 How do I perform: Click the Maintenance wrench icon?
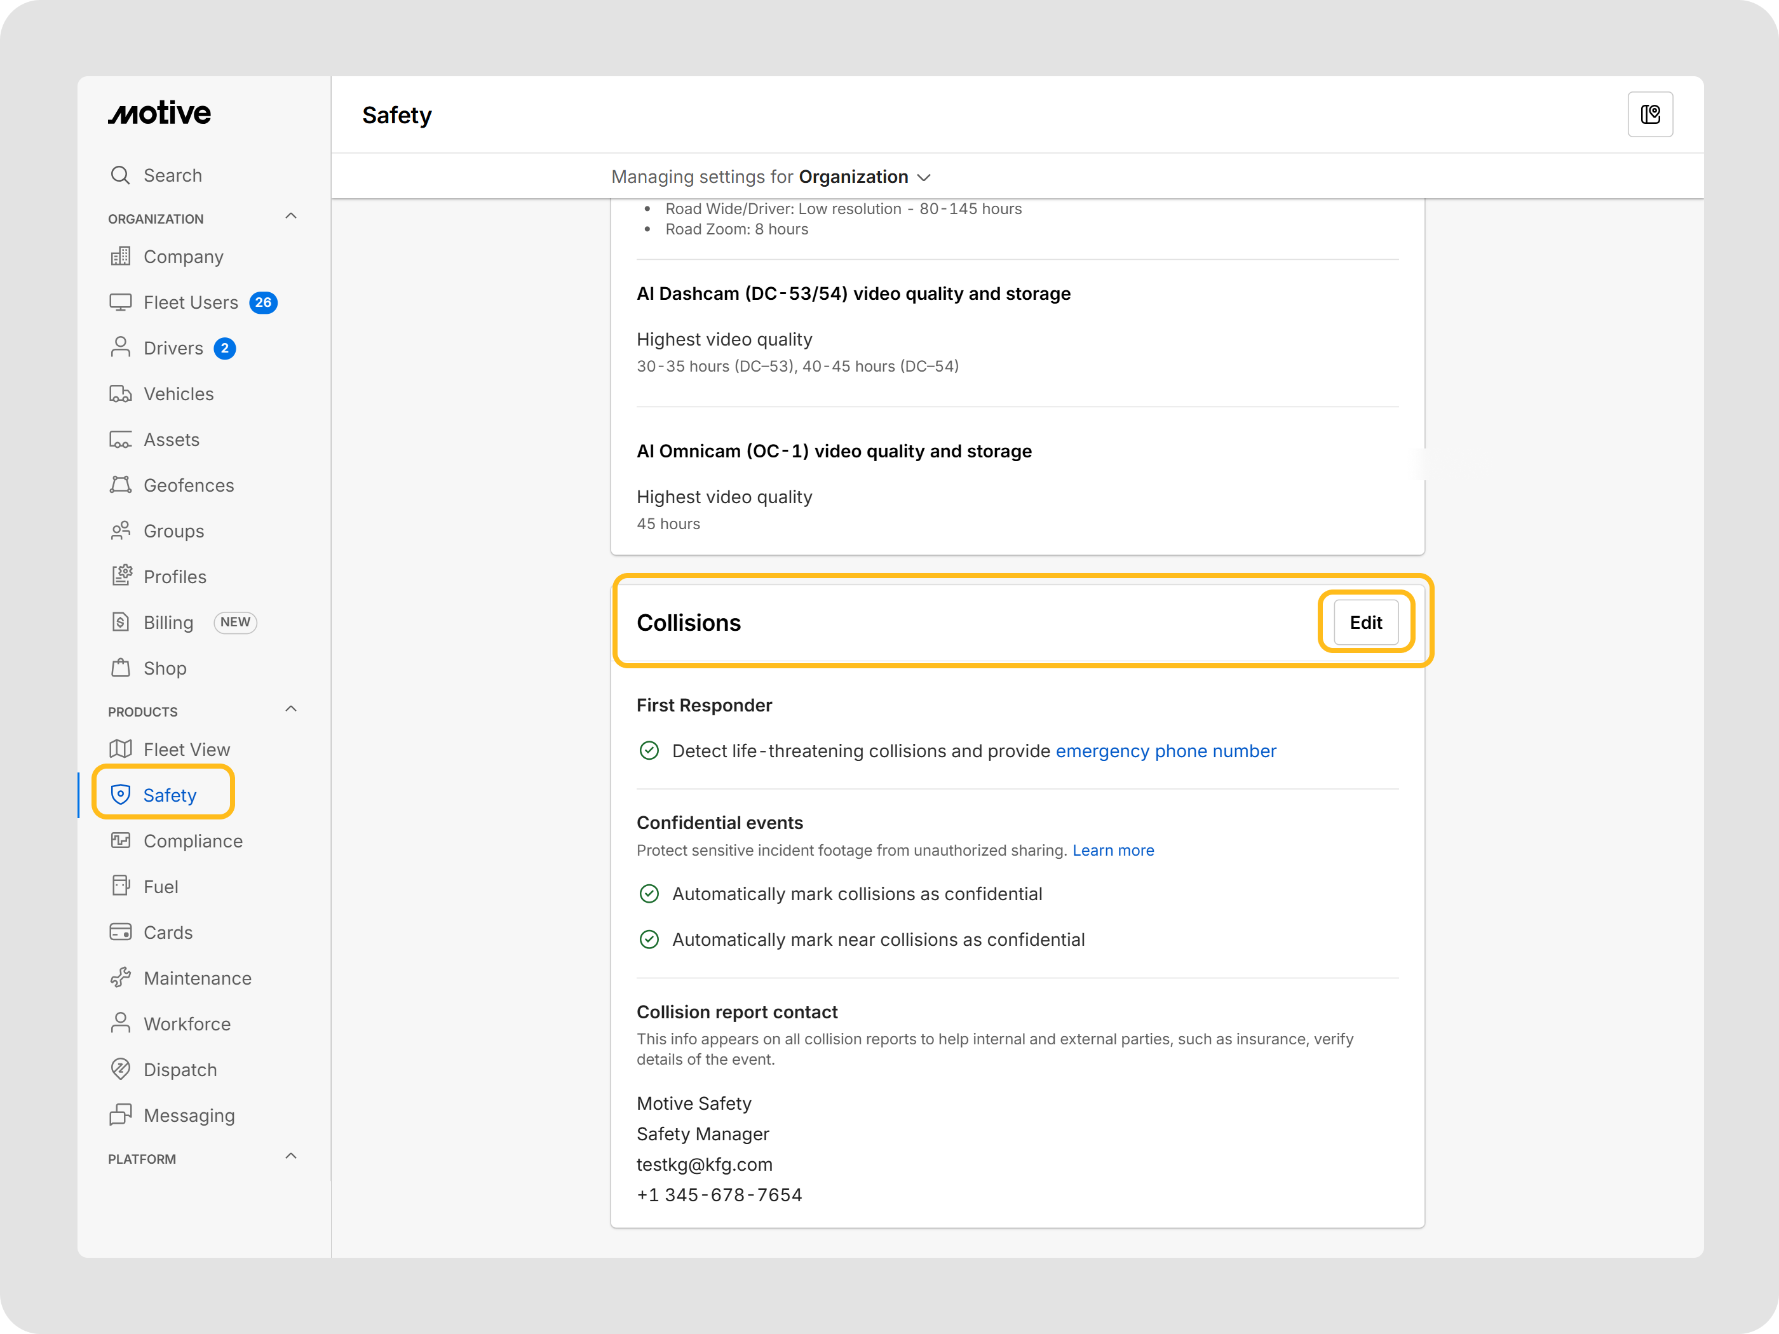[x=121, y=978]
